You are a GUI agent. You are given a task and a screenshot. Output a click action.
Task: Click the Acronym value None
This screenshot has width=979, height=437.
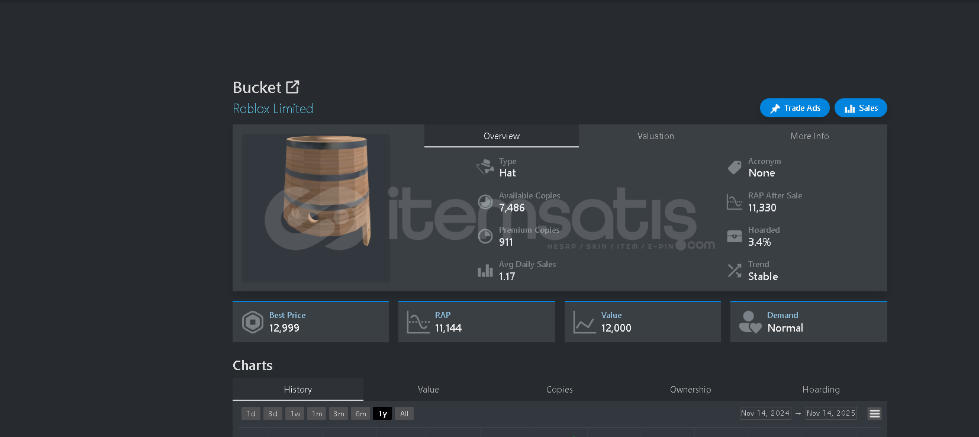[762, 173]
